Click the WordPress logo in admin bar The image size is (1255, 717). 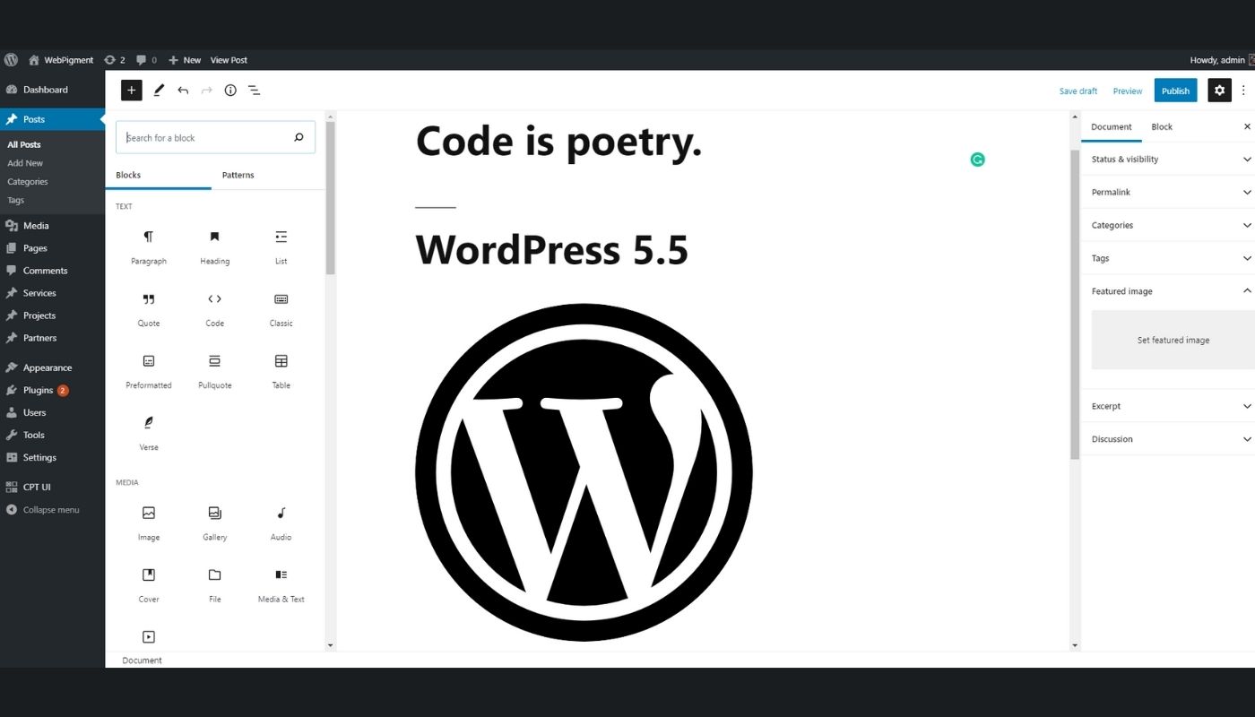click(11, 60)
